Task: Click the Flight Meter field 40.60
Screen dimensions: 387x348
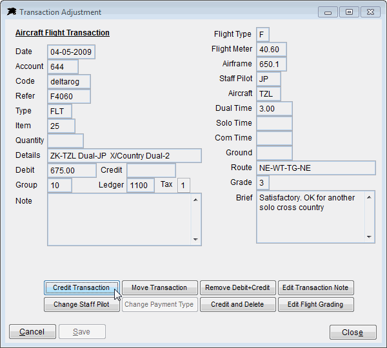Action: point(272,50)
